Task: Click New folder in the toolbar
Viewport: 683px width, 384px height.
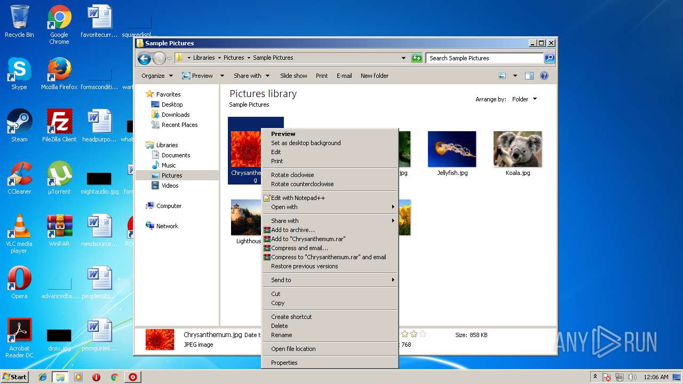Action: click(375, 76)
